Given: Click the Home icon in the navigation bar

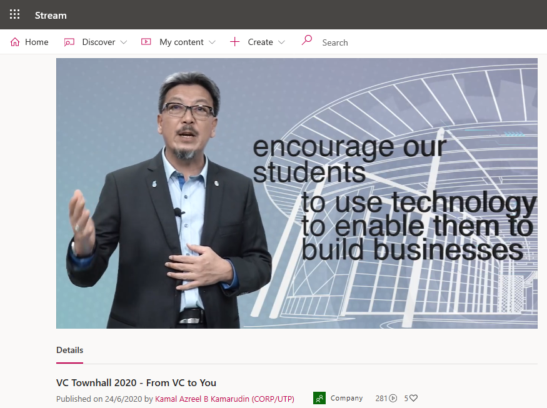Looking at the screenshot, I should coord(14,41).
